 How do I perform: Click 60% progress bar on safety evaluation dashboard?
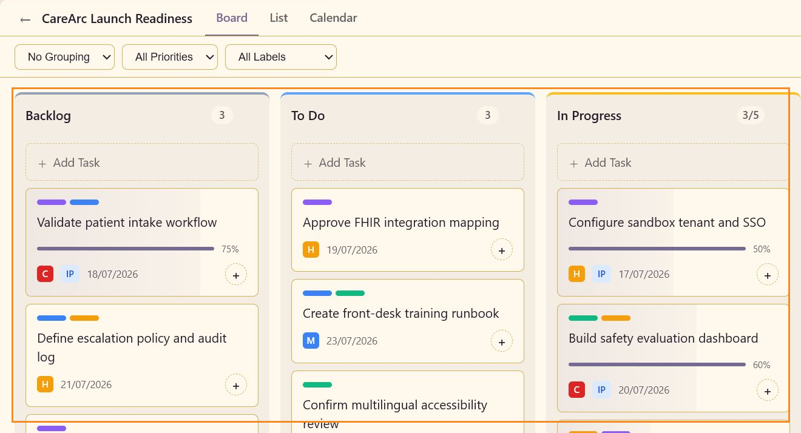click(x=657, y=364)
